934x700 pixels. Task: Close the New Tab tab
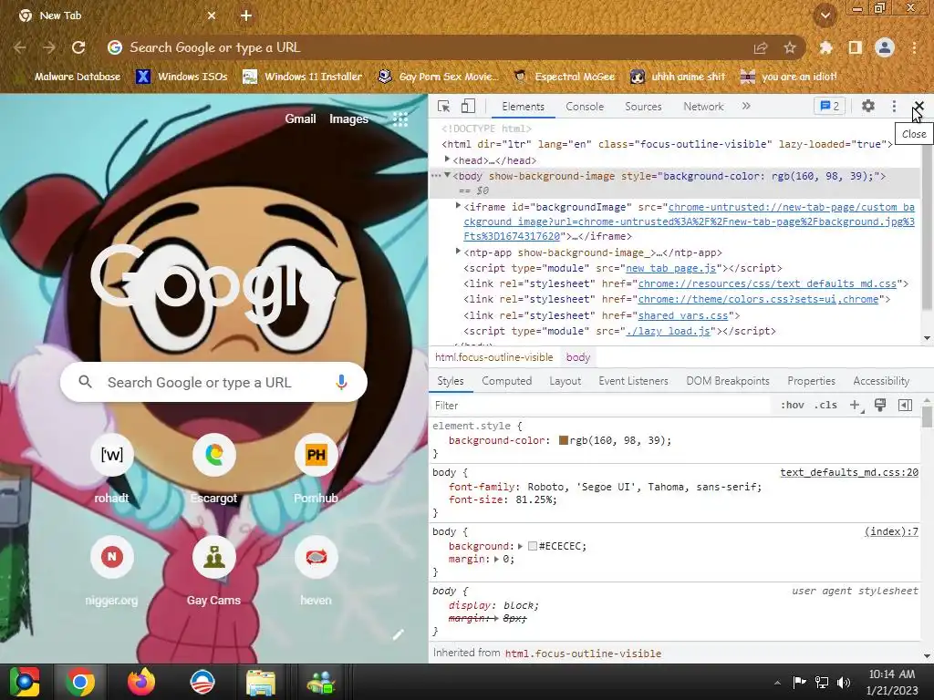click(x=212, y=15)
